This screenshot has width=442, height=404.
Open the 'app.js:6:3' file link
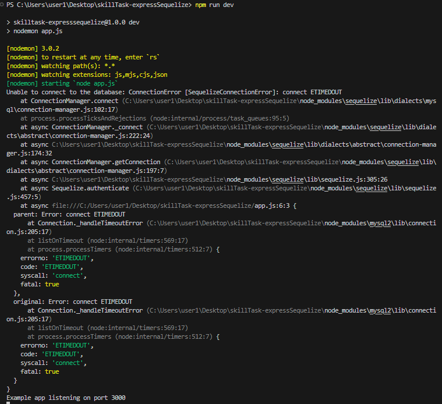coord(272,205)
